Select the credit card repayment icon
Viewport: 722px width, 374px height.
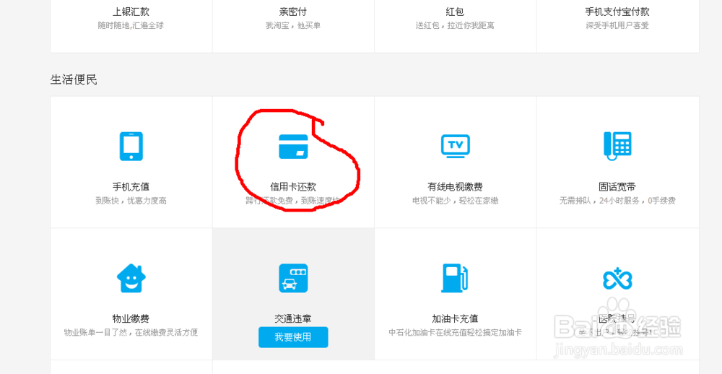293,147
